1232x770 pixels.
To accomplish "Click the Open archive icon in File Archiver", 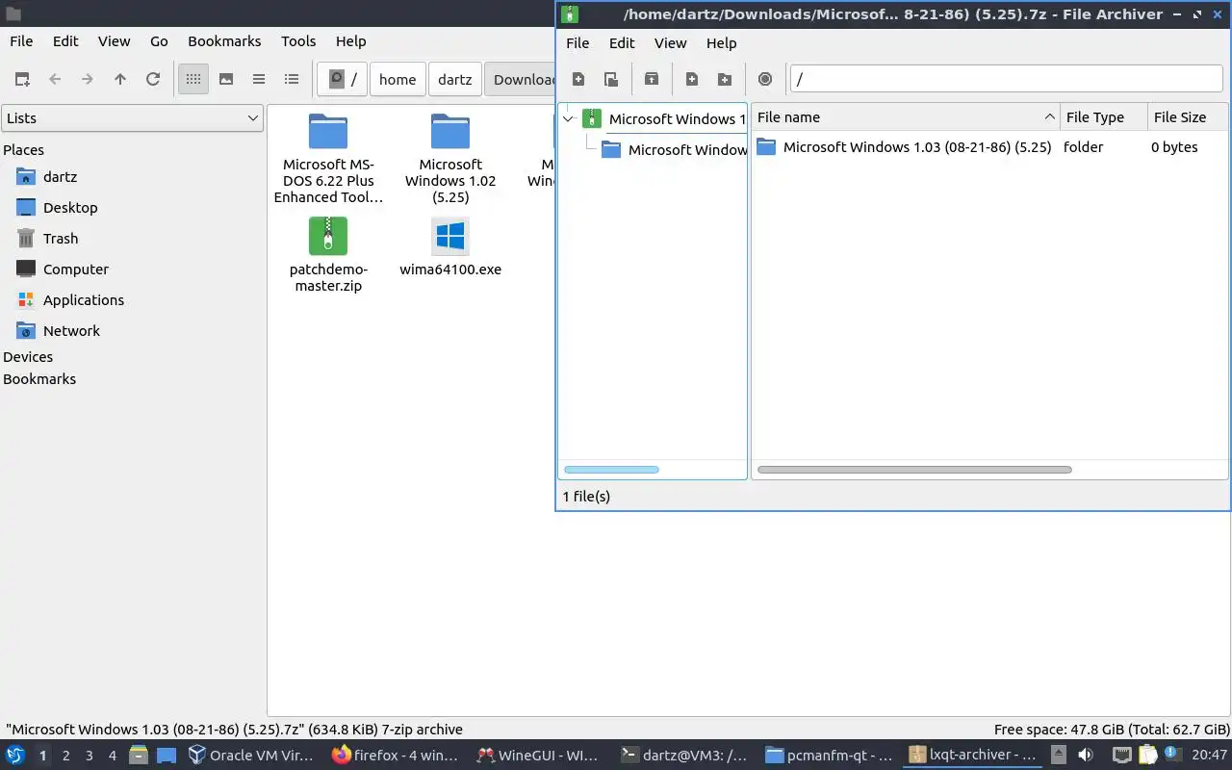I will (x=611, y=79).
